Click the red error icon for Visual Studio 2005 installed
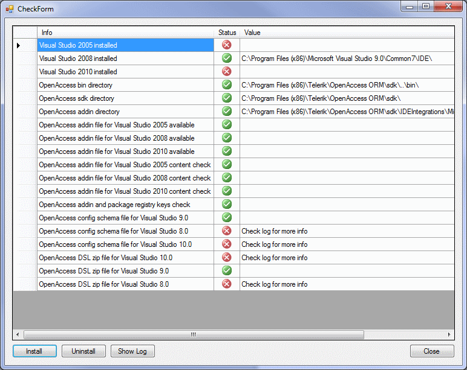Screen dimensions: 467x370 227,45
